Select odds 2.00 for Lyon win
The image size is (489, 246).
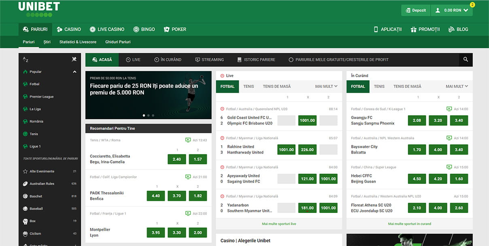pyautogui.click(x=198, y=233)
